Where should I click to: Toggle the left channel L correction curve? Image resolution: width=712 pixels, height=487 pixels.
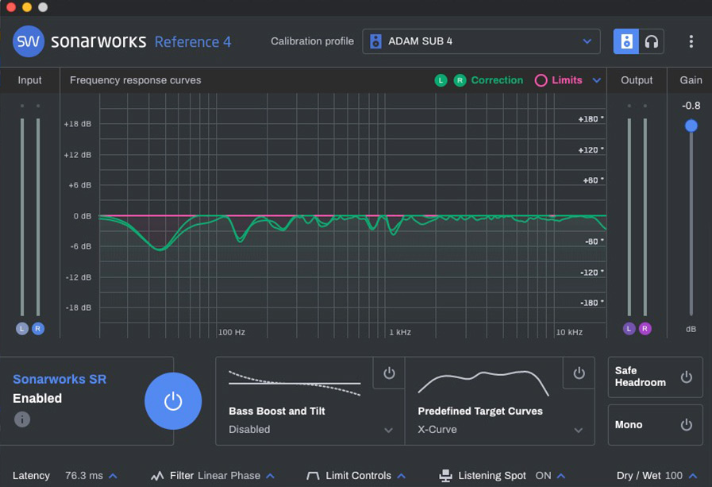pos(441,80)
